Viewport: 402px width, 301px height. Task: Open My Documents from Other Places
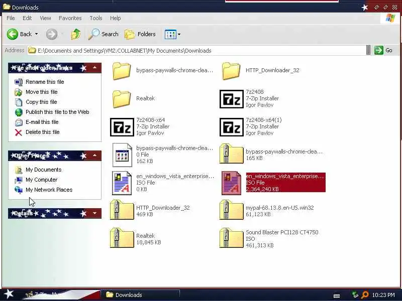(44, 170)
